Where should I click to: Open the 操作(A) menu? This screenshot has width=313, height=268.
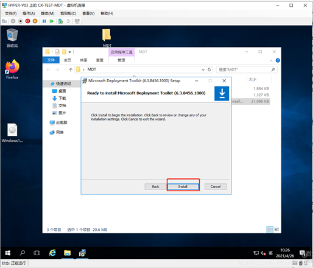point(29,13)
